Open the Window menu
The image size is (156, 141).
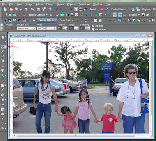point(97,4)
